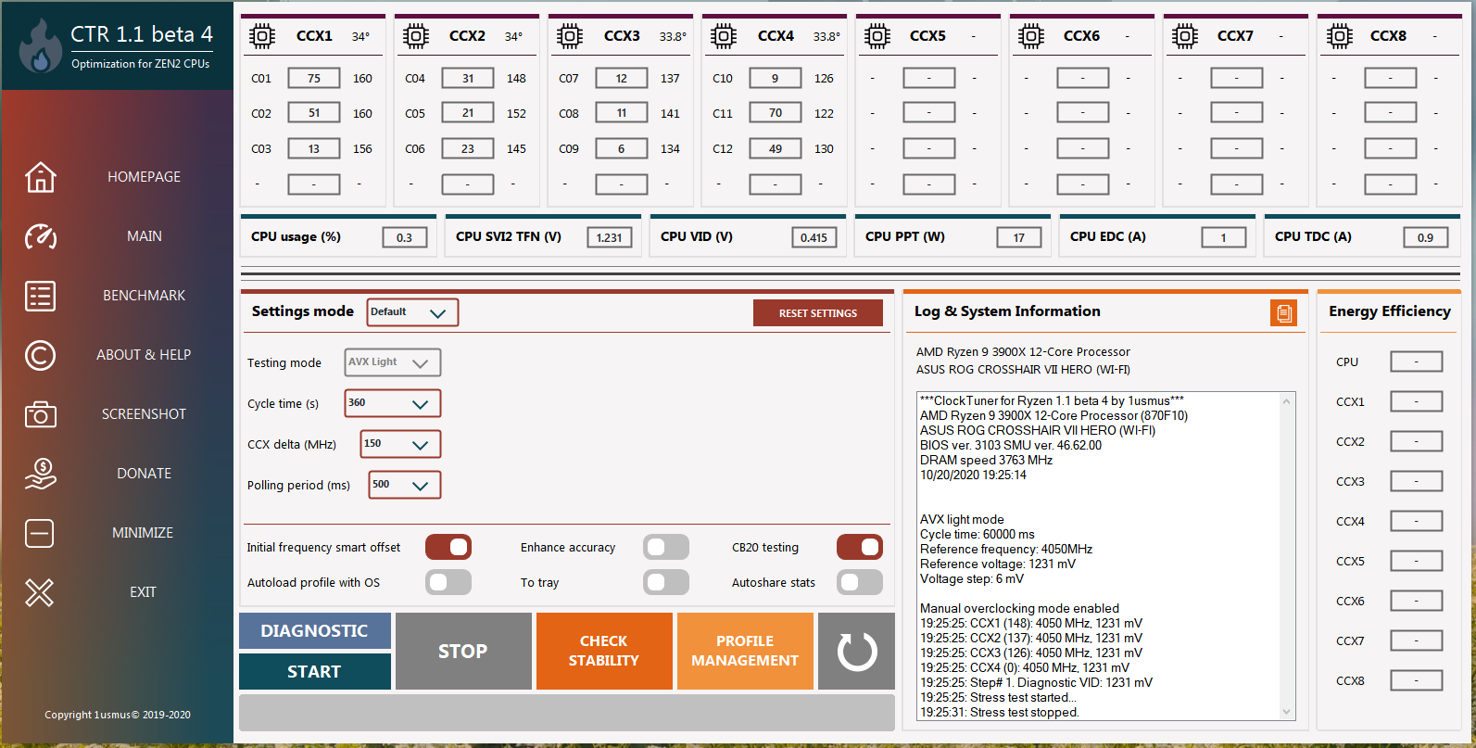Viewport: 1476px width, 748px height.
Task: Turn on Enhance accuracy
Action: (666, 548)
